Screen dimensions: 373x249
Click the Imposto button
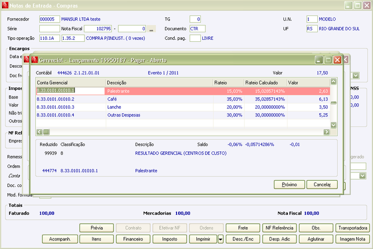click(x=170, y=239)
